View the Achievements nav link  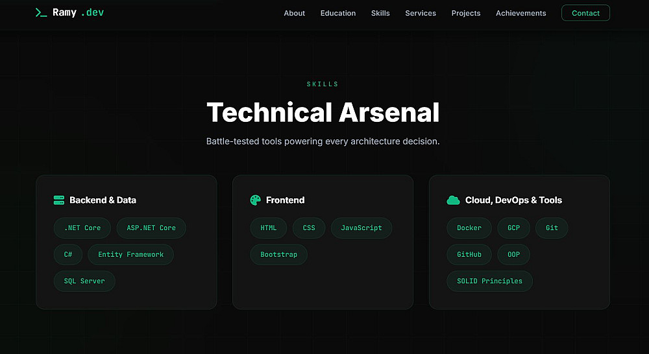tap(521, 13)
